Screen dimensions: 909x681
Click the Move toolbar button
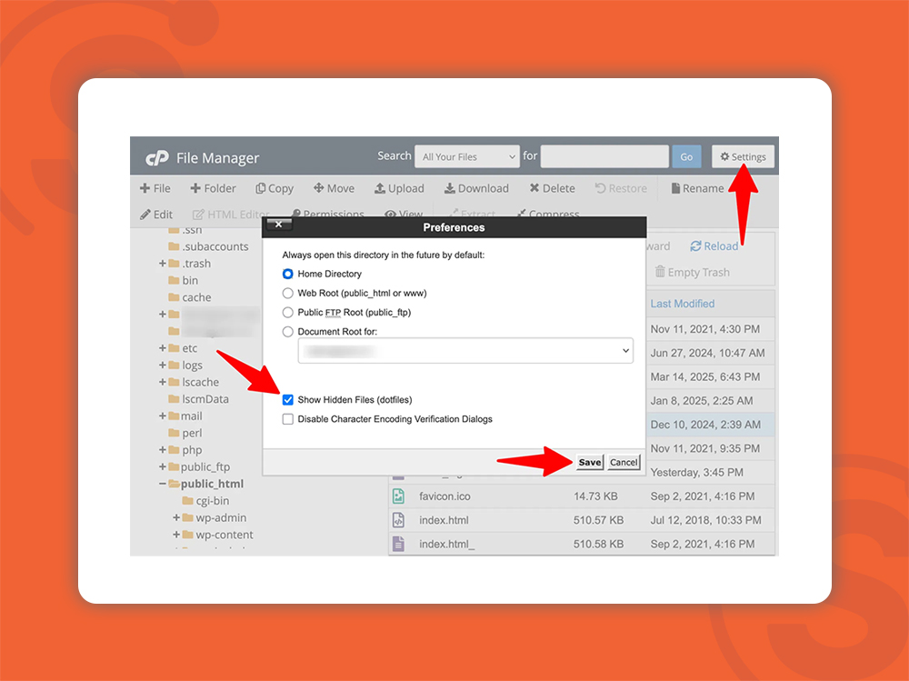point(334,188)
